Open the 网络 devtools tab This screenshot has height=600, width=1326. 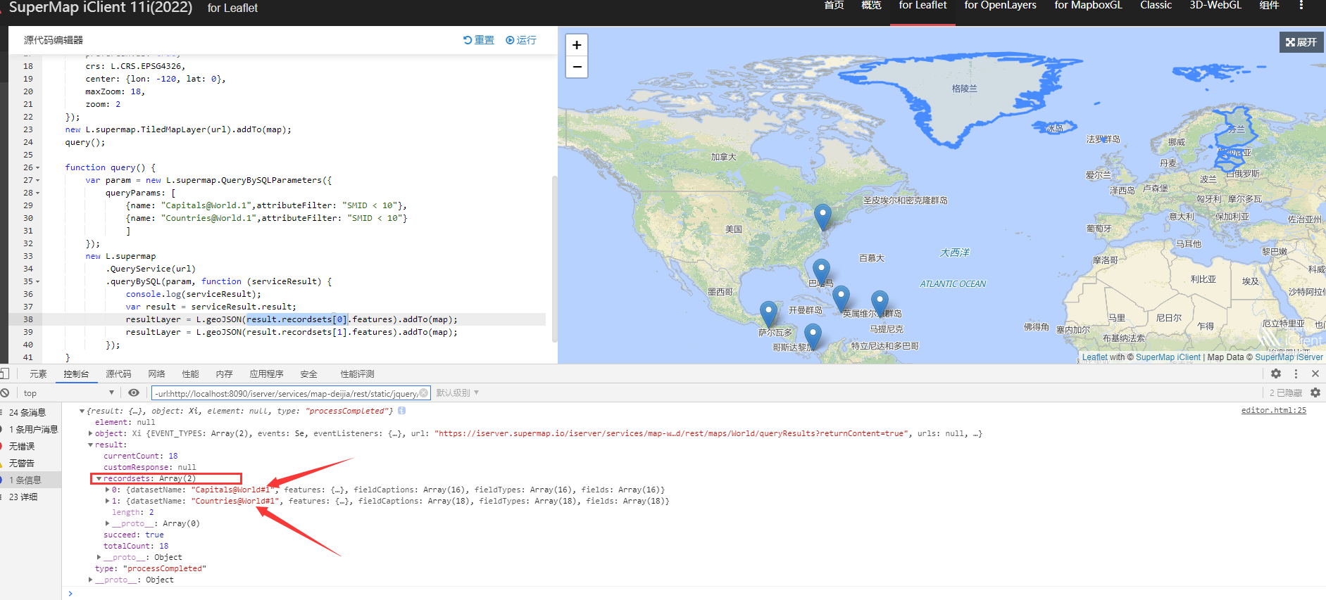156,374
